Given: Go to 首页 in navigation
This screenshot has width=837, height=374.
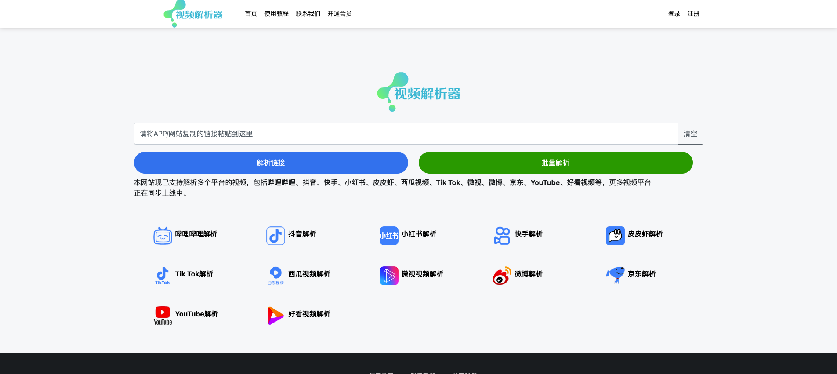Looking at the screenshot, I should [251, 14].
